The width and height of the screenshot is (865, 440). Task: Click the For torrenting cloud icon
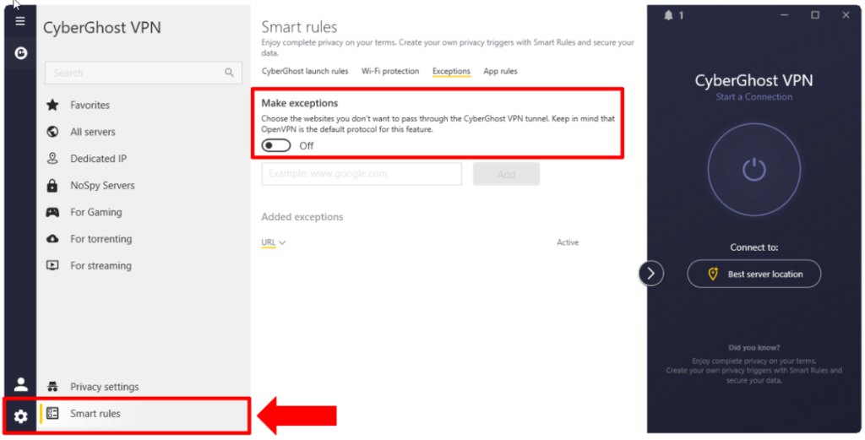[52, 239]
